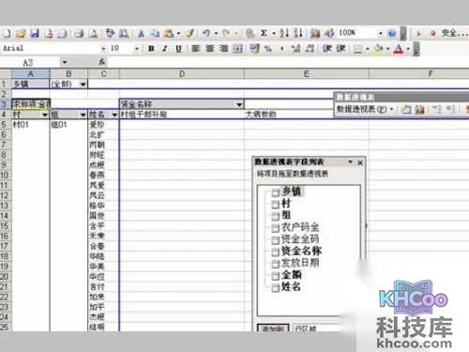This screenshot has width=469, height=352.
Task: Open the 村 row field dropdown
Action: 45,115
